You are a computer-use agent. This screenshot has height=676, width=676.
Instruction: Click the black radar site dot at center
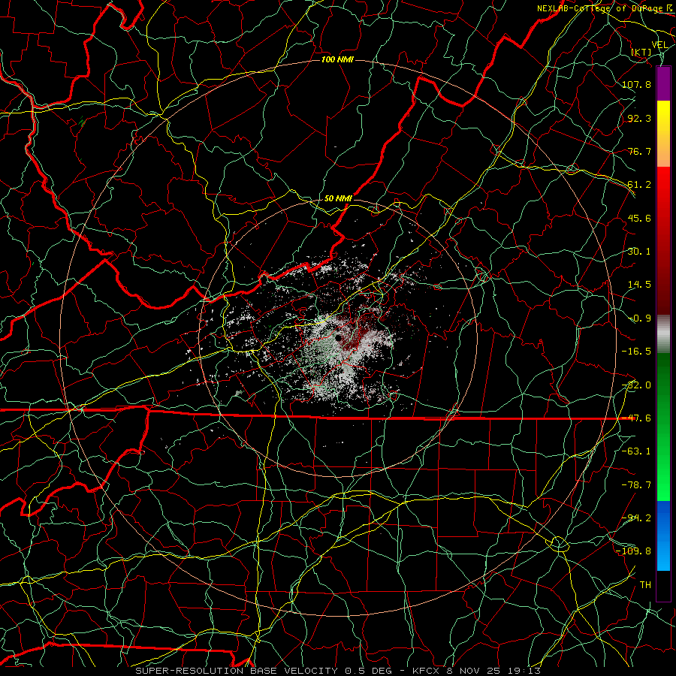tap(339, 338)
